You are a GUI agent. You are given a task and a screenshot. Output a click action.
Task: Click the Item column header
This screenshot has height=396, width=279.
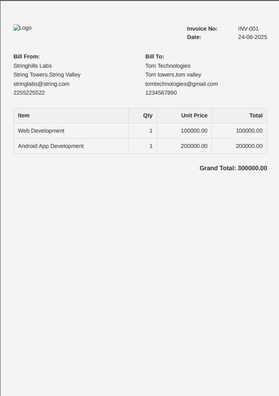(24, 115)
